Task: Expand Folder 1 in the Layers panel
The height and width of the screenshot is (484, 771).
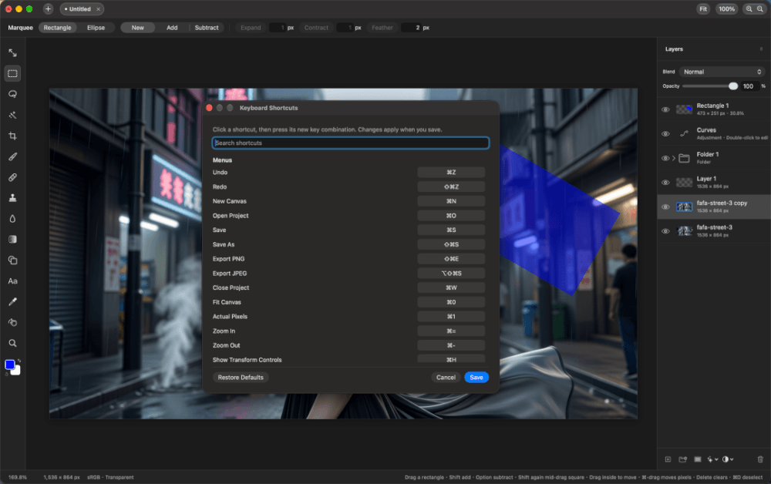Action: pos(674,158)
